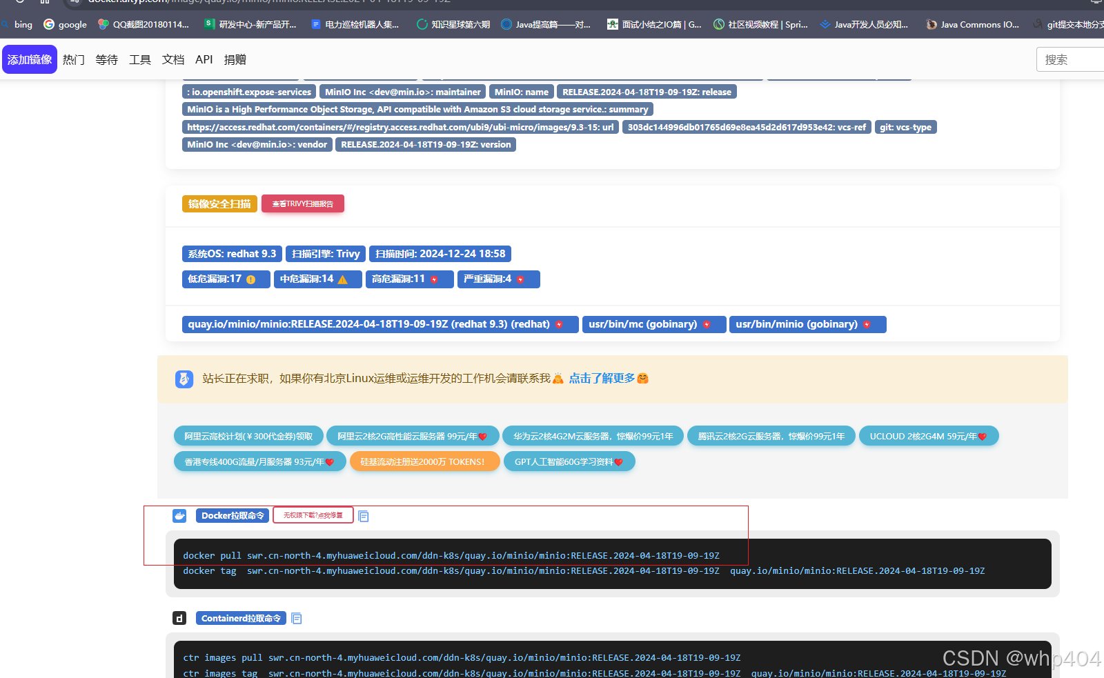Click the warning triangle icon beside 中危漏洞

(343, 279)
